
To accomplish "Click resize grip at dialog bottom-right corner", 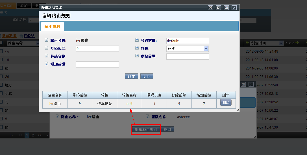I will click(x=238, y=110).
